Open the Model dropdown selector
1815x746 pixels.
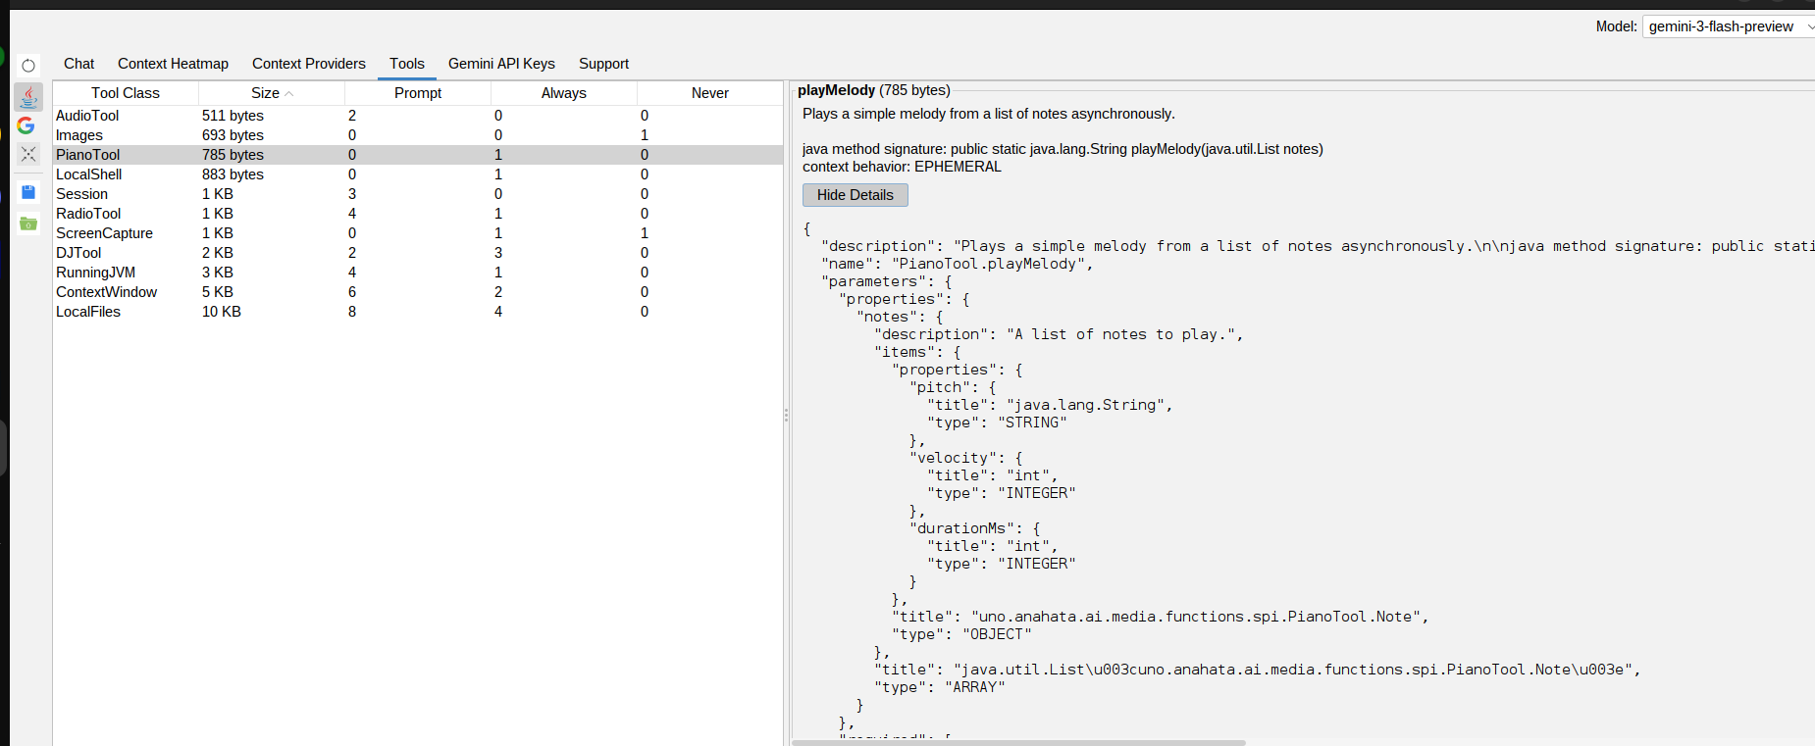coord(1728,26)
